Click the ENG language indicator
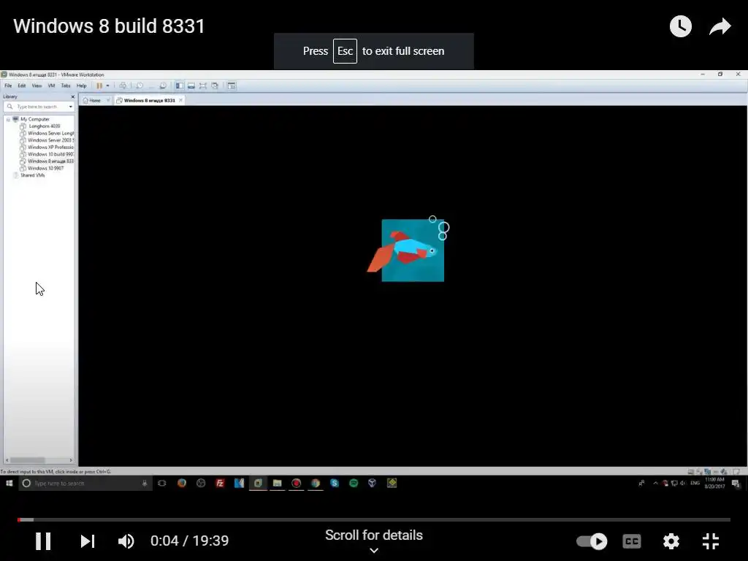The height and width of the screenshot is (561, 748). point(695,484)
